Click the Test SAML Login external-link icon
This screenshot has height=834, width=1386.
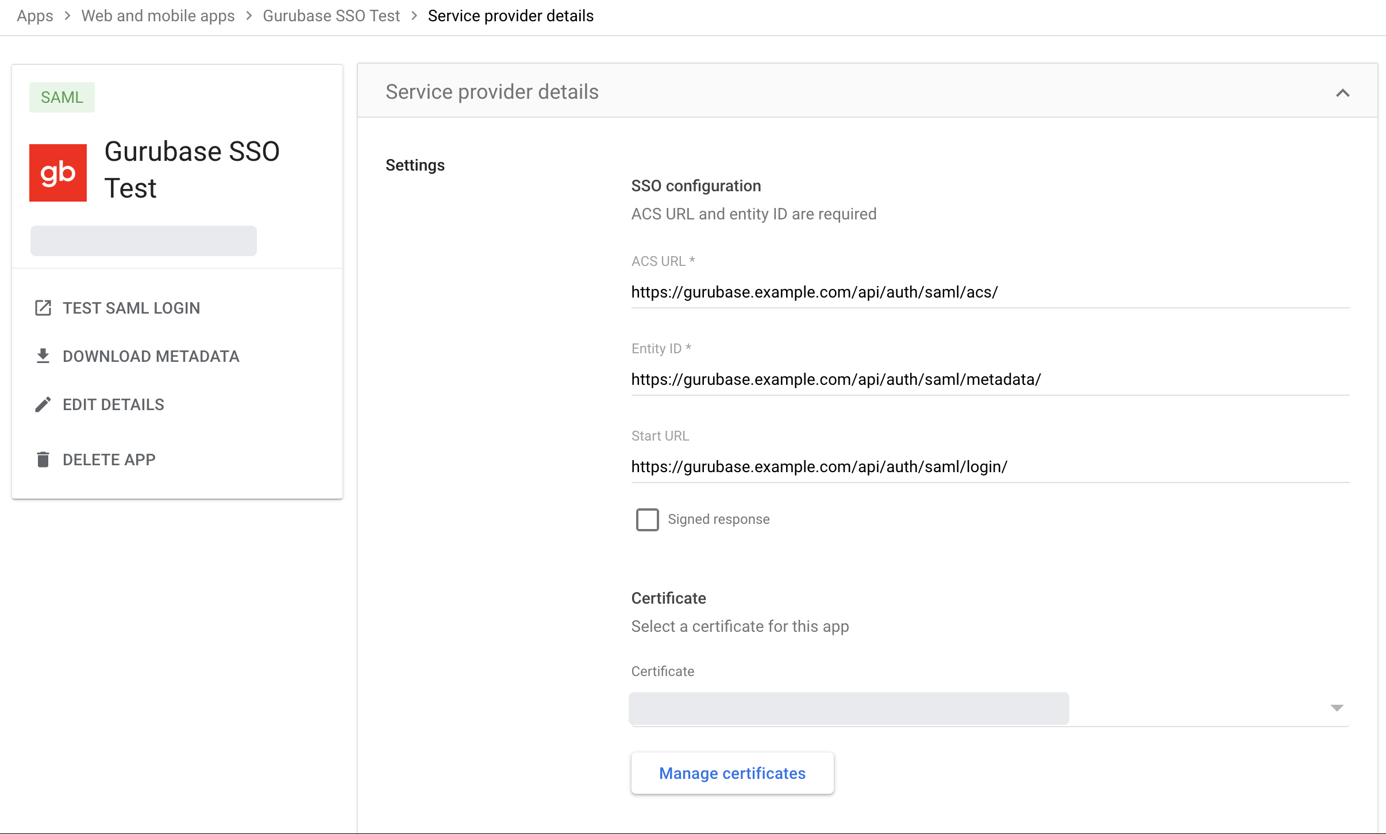(x=43, y=308)
